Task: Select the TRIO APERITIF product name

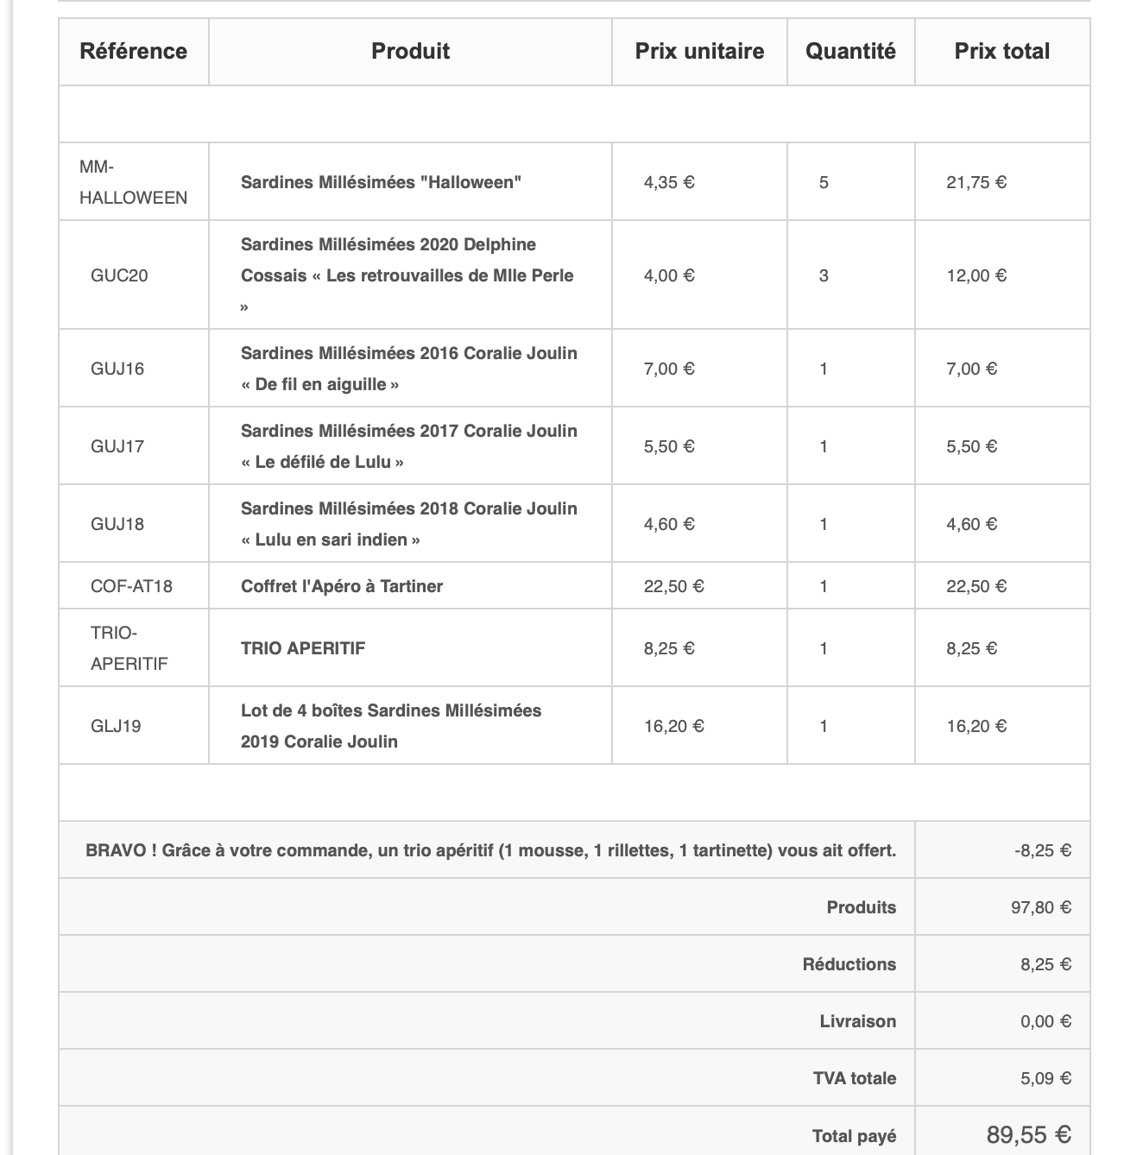Action: tap(303, 648)
